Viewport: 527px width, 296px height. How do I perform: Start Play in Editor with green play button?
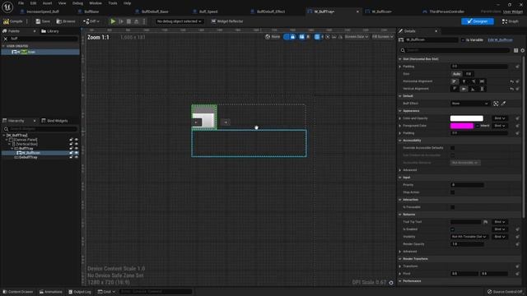(x=113, y=21)
